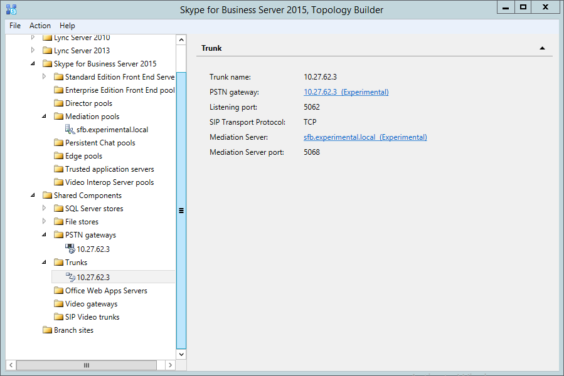Select the Director pools folder icon
The height and width of the screenshot is (376, 564).
tap(58, 103)
